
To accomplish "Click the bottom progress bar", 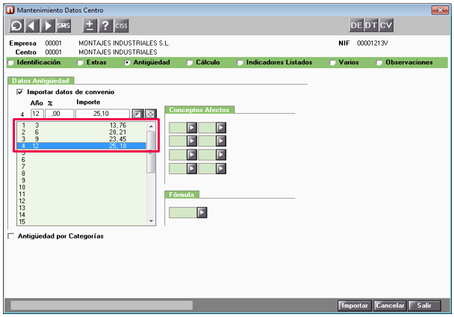I will (102, 305).
